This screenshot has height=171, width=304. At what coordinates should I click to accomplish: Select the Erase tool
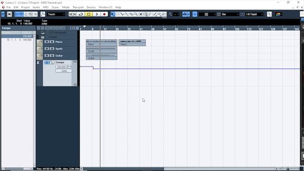coord(131,14)
